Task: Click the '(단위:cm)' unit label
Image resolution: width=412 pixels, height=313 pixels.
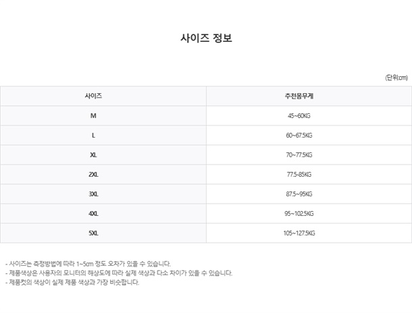Action: coord(396,78)
